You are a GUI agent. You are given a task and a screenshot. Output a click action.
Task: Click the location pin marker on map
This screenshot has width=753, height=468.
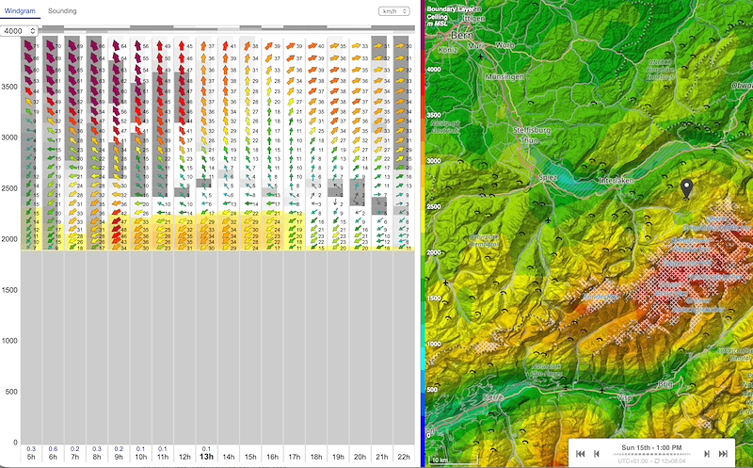687,188
